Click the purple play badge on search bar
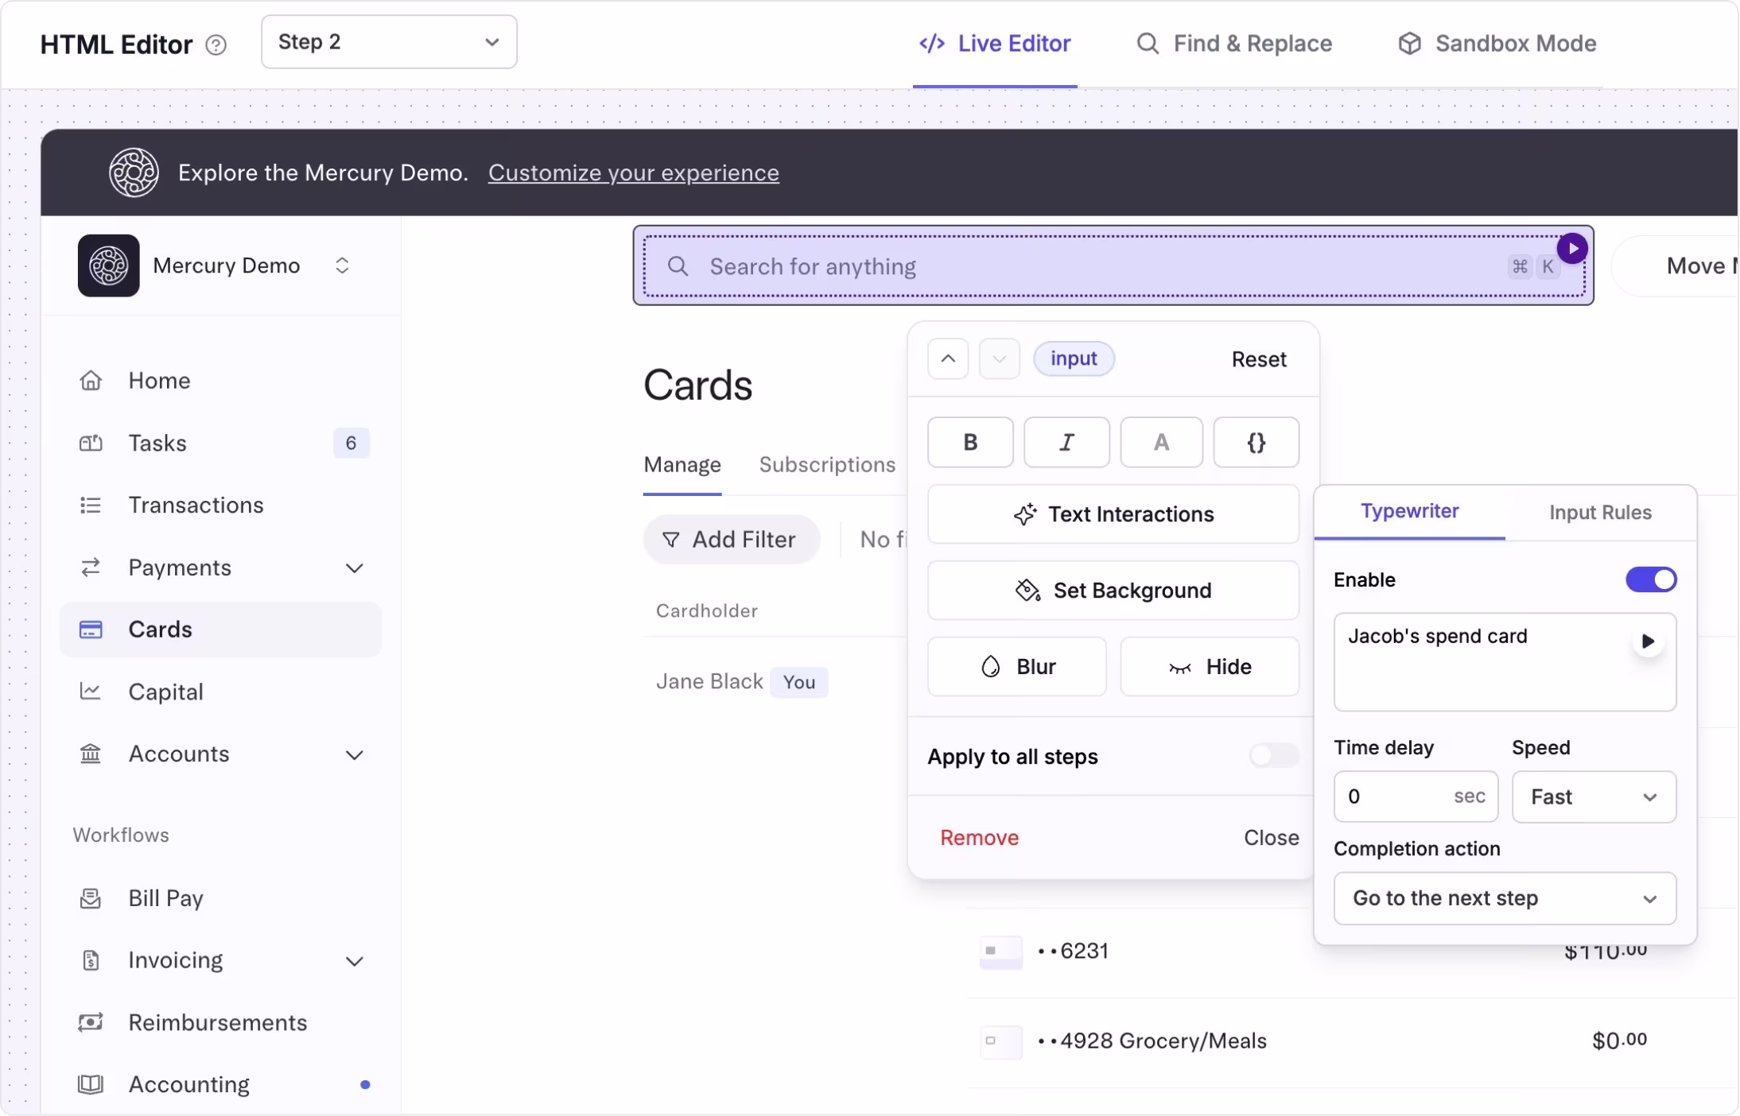This screenshot has height=1116, width=1740. 1571,249
